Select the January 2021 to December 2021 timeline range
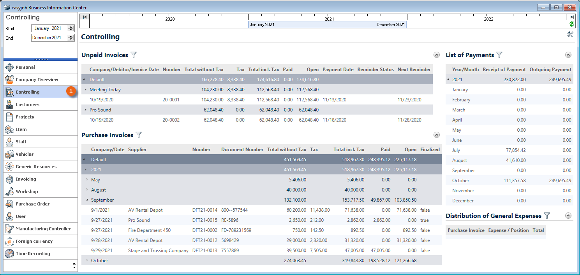Screen dimensions: 580x275 pyautogui.click(x=327, y=24)
